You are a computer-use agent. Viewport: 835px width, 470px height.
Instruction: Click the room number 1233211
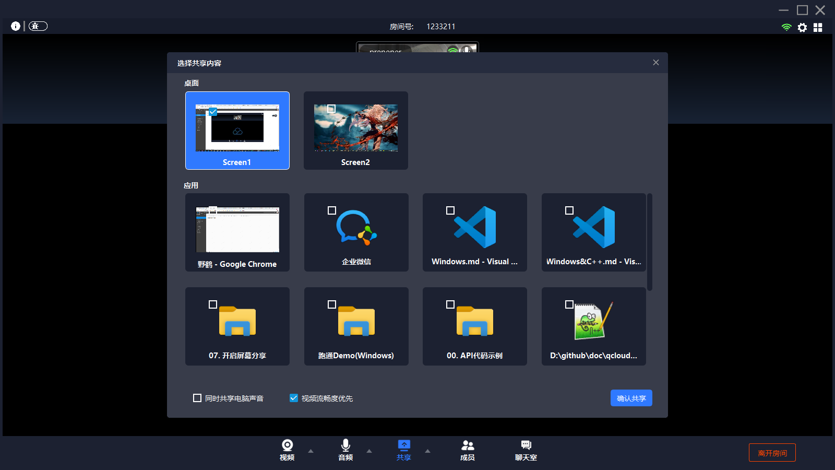[x=441, y=27]
